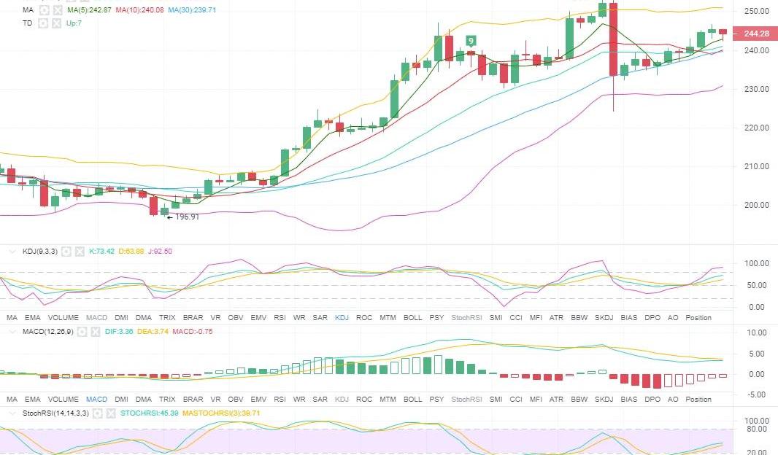Collapse the StochRSI(14,14,3,3) panel chevron
The image size is (778, 455).
pyautogui.click(x=12, y=413)
